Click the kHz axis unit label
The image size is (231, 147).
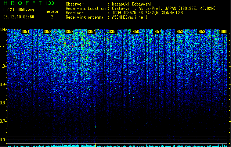[3, 30]
